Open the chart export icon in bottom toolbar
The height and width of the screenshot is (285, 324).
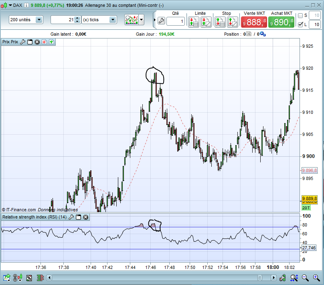(6, 278)
